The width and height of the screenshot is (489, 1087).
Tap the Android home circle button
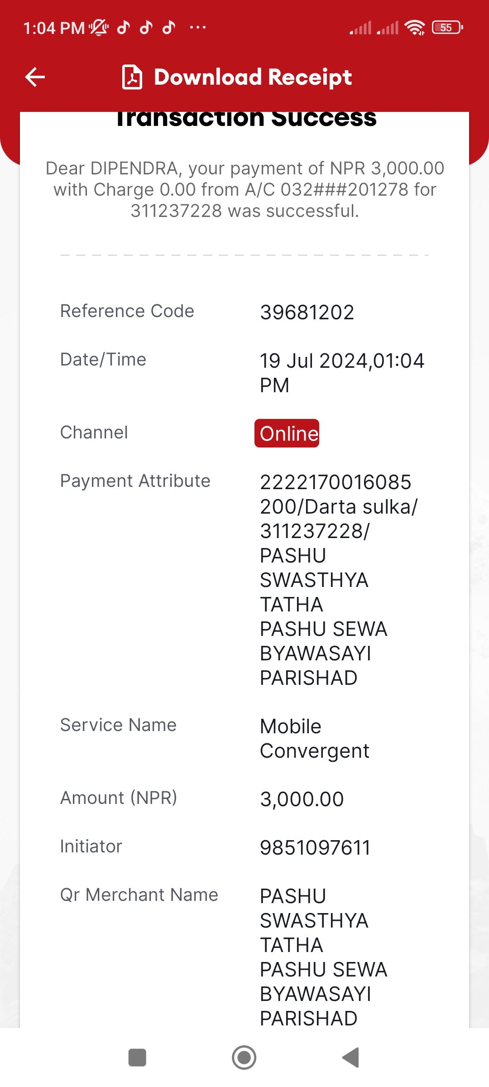pyautogui.click(x=244, y=1058)
